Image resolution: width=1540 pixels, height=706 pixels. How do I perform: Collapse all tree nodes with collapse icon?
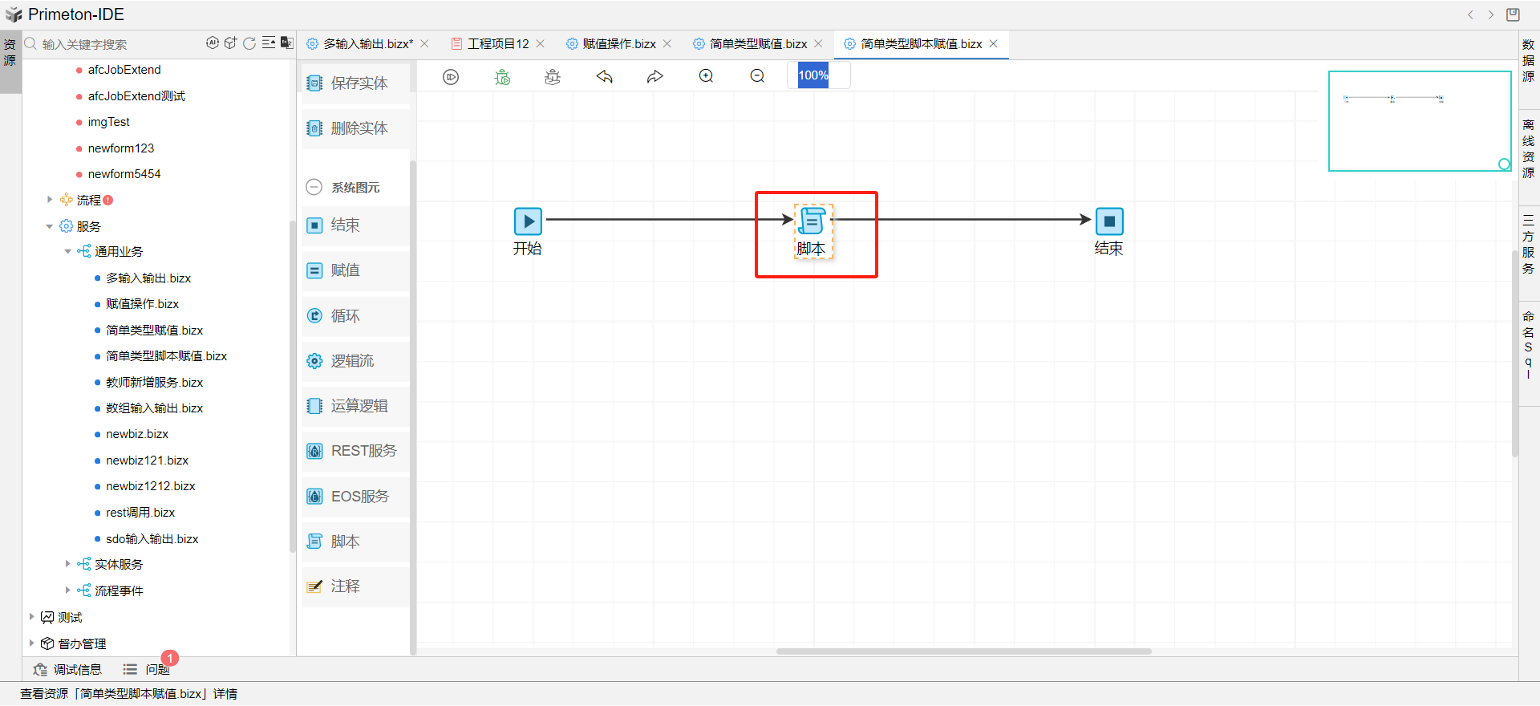click(268, 43)
